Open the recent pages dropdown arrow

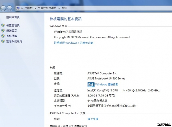click(x=14, y=8)
